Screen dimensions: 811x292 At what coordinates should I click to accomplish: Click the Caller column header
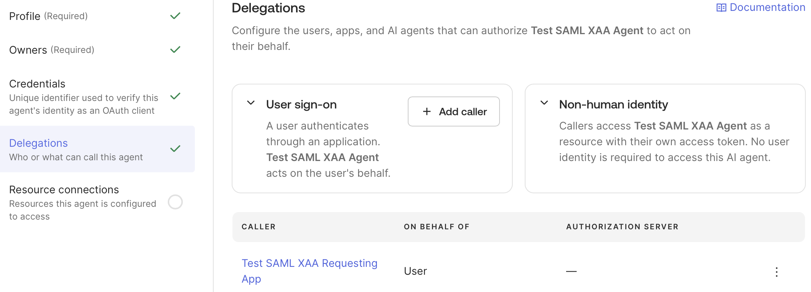[x=258, y=227]
